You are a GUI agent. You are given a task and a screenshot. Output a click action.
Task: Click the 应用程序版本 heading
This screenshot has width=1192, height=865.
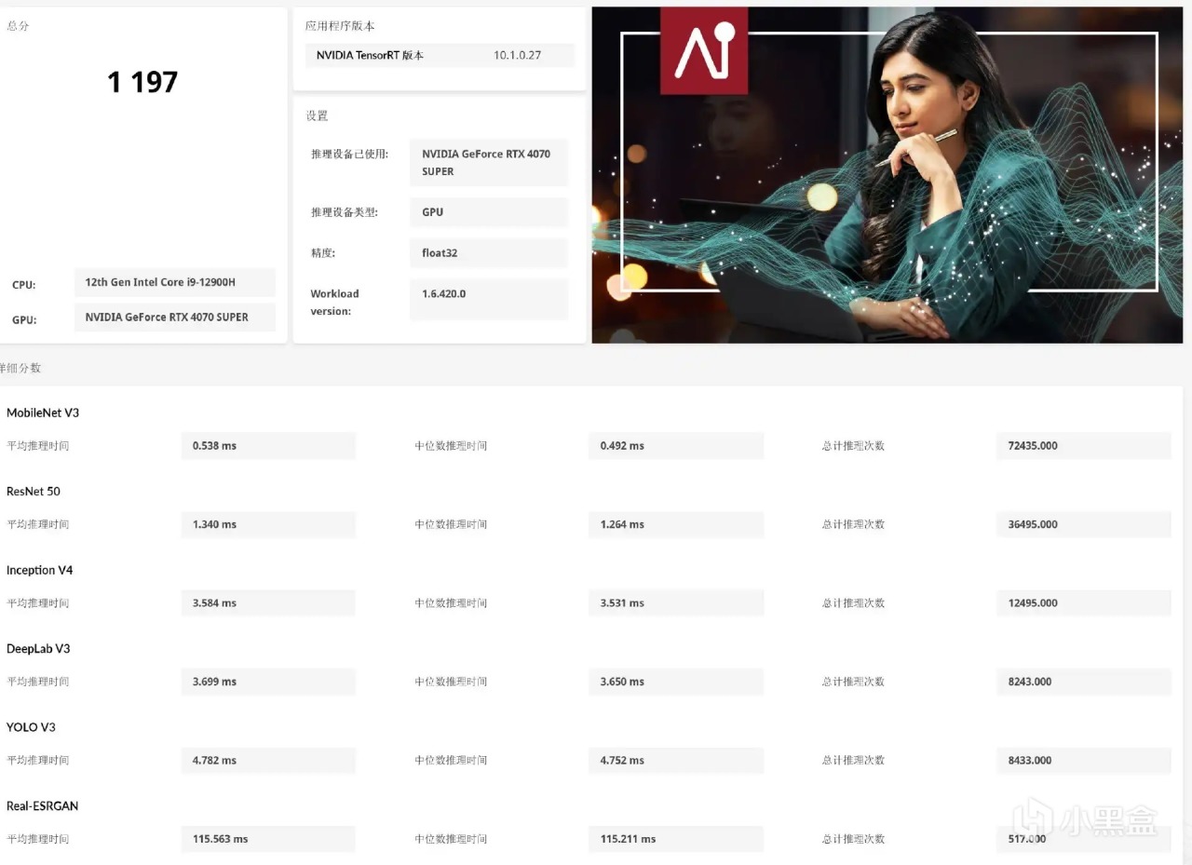(340, 26)
